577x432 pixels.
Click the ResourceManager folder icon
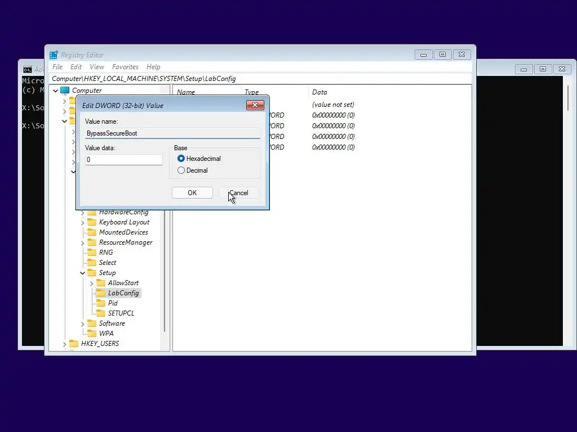click(x=92, y=242)
